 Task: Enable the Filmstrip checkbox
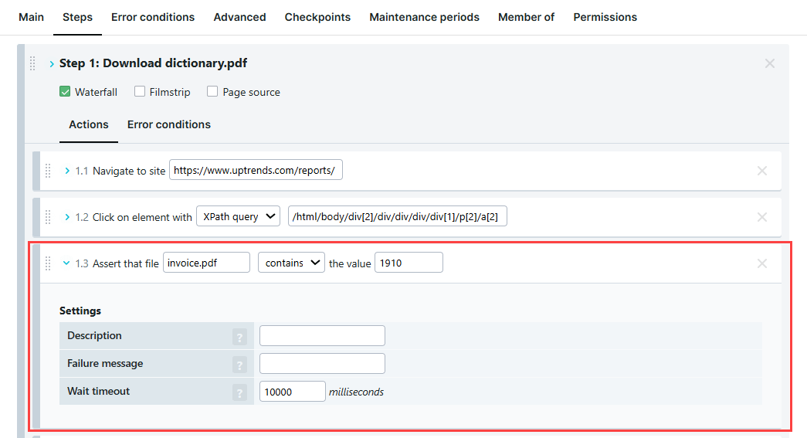click(140, 92)
